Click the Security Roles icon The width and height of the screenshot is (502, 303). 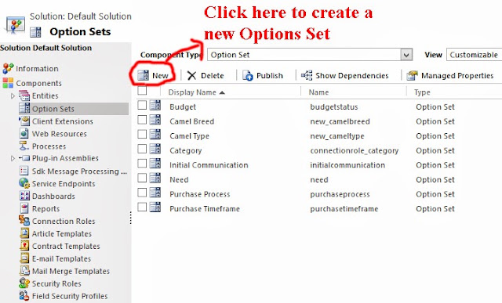coord(24,283)
